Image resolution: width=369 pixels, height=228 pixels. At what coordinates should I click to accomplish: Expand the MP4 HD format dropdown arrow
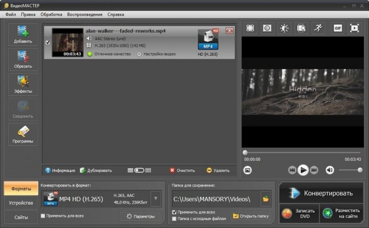click(156, 199)
